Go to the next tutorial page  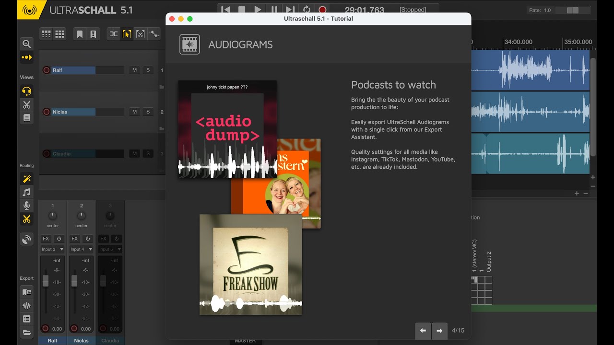439,331
